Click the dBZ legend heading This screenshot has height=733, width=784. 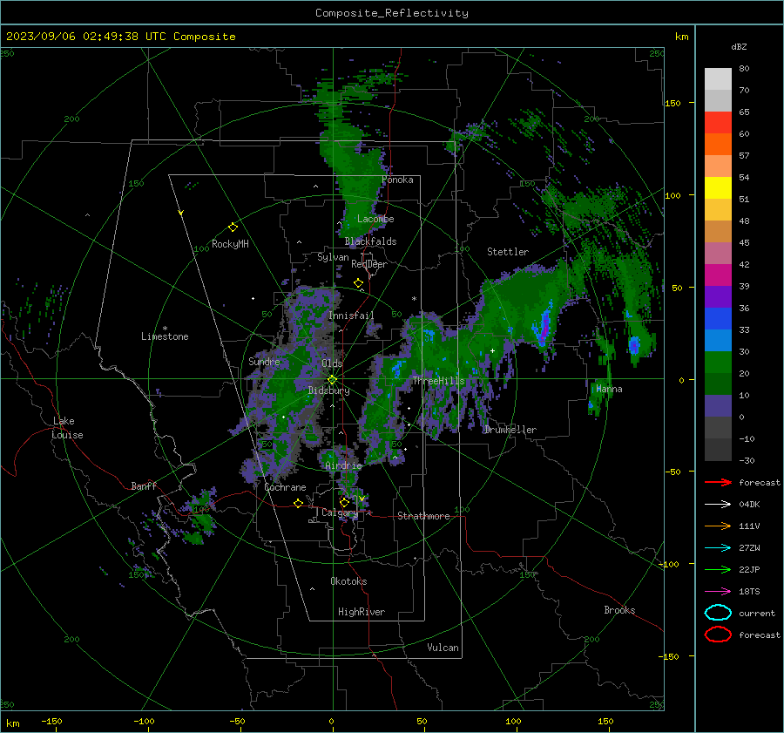739,46
